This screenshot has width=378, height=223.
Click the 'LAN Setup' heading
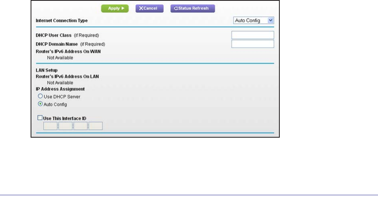coord(47,70)
